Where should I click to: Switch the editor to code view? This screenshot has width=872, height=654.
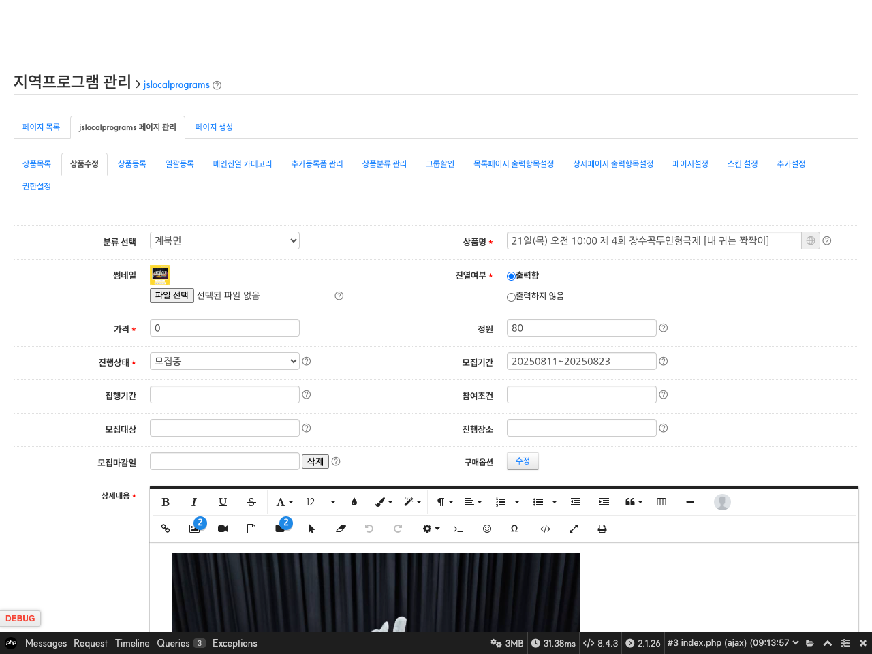[x=545, y=529]
